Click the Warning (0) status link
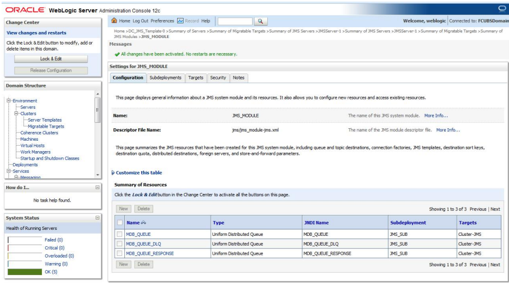Image resolution: width=509 pixels, height=294 pixels. tap(56, 264)
